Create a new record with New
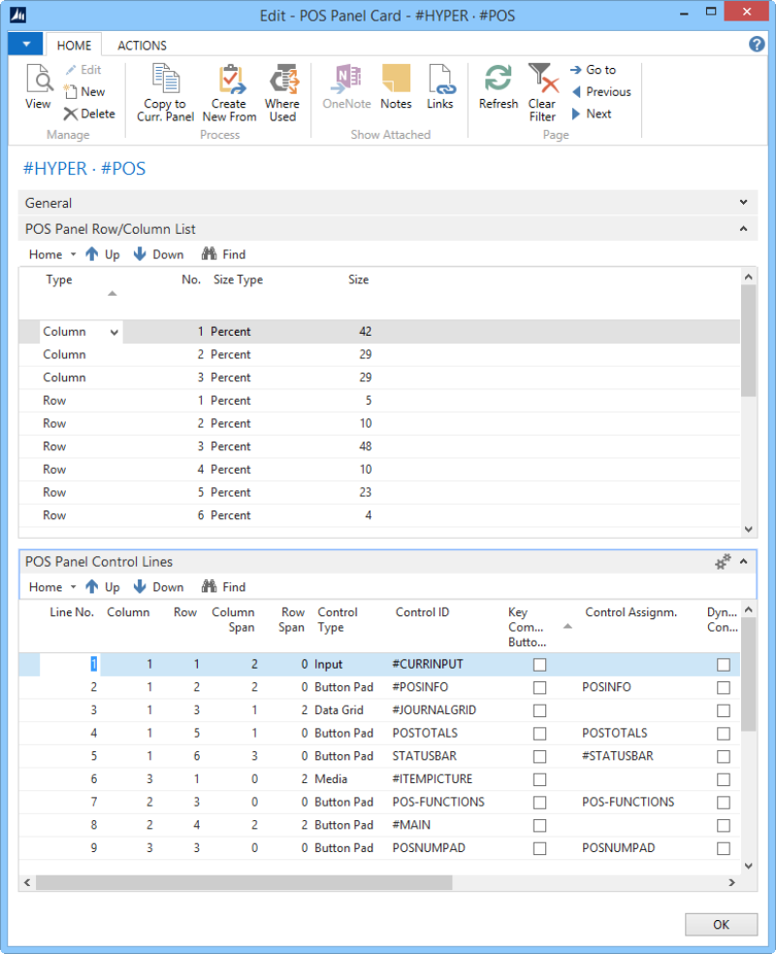The image size is (776, 954). click(x=84, y=91)
